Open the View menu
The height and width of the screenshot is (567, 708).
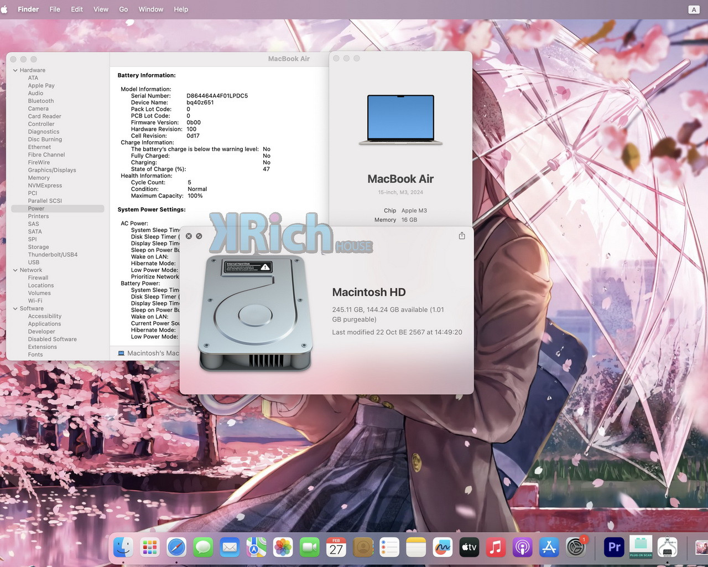click(101, 9)
